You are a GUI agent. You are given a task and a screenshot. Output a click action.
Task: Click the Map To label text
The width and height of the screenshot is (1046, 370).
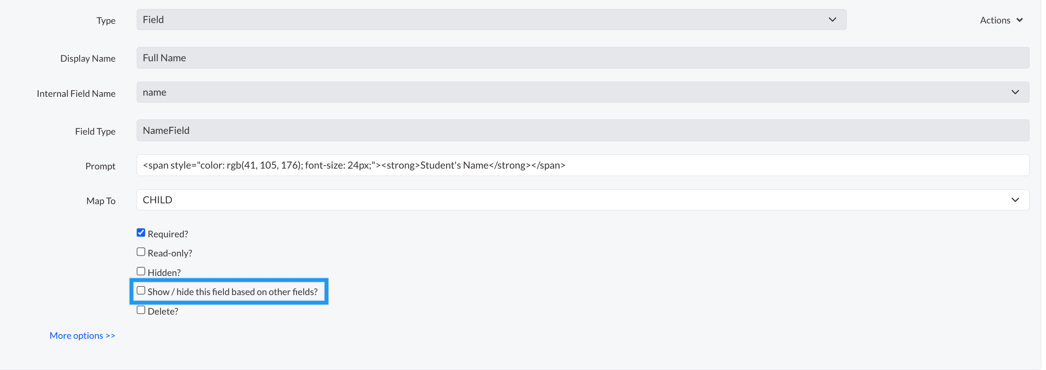[101, 201]
